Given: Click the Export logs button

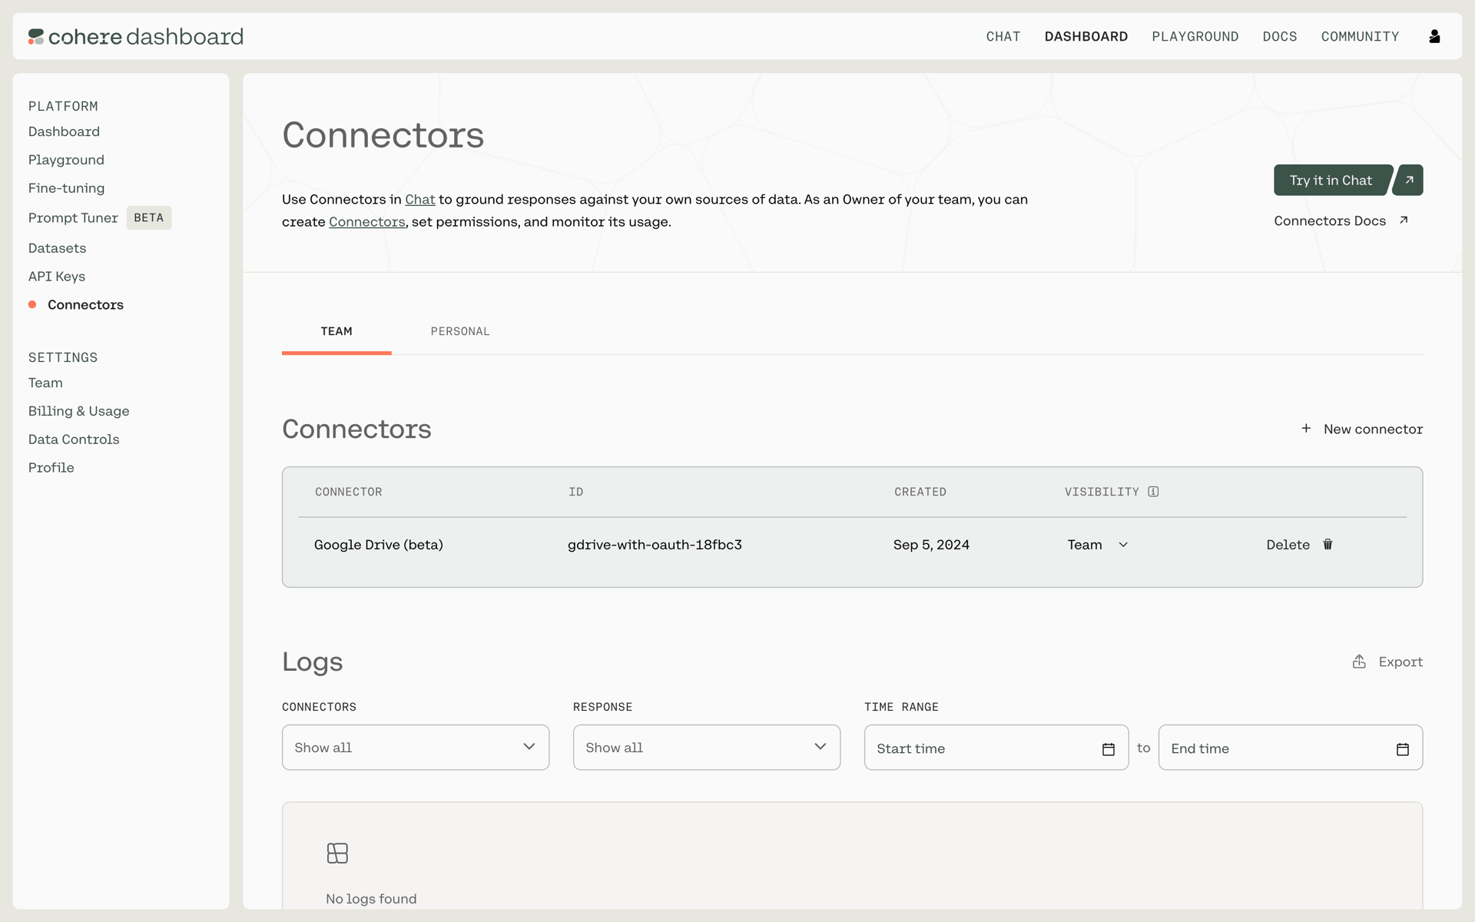Looking at the screenshot, I should [1387, 662].
